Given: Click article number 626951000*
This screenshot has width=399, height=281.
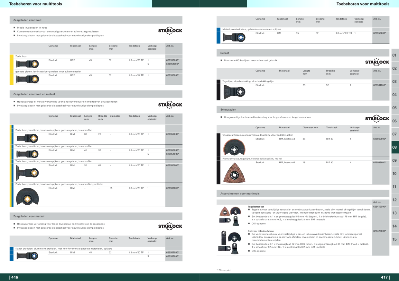Looking at the screenshot, I should click(x=172, y=64).
